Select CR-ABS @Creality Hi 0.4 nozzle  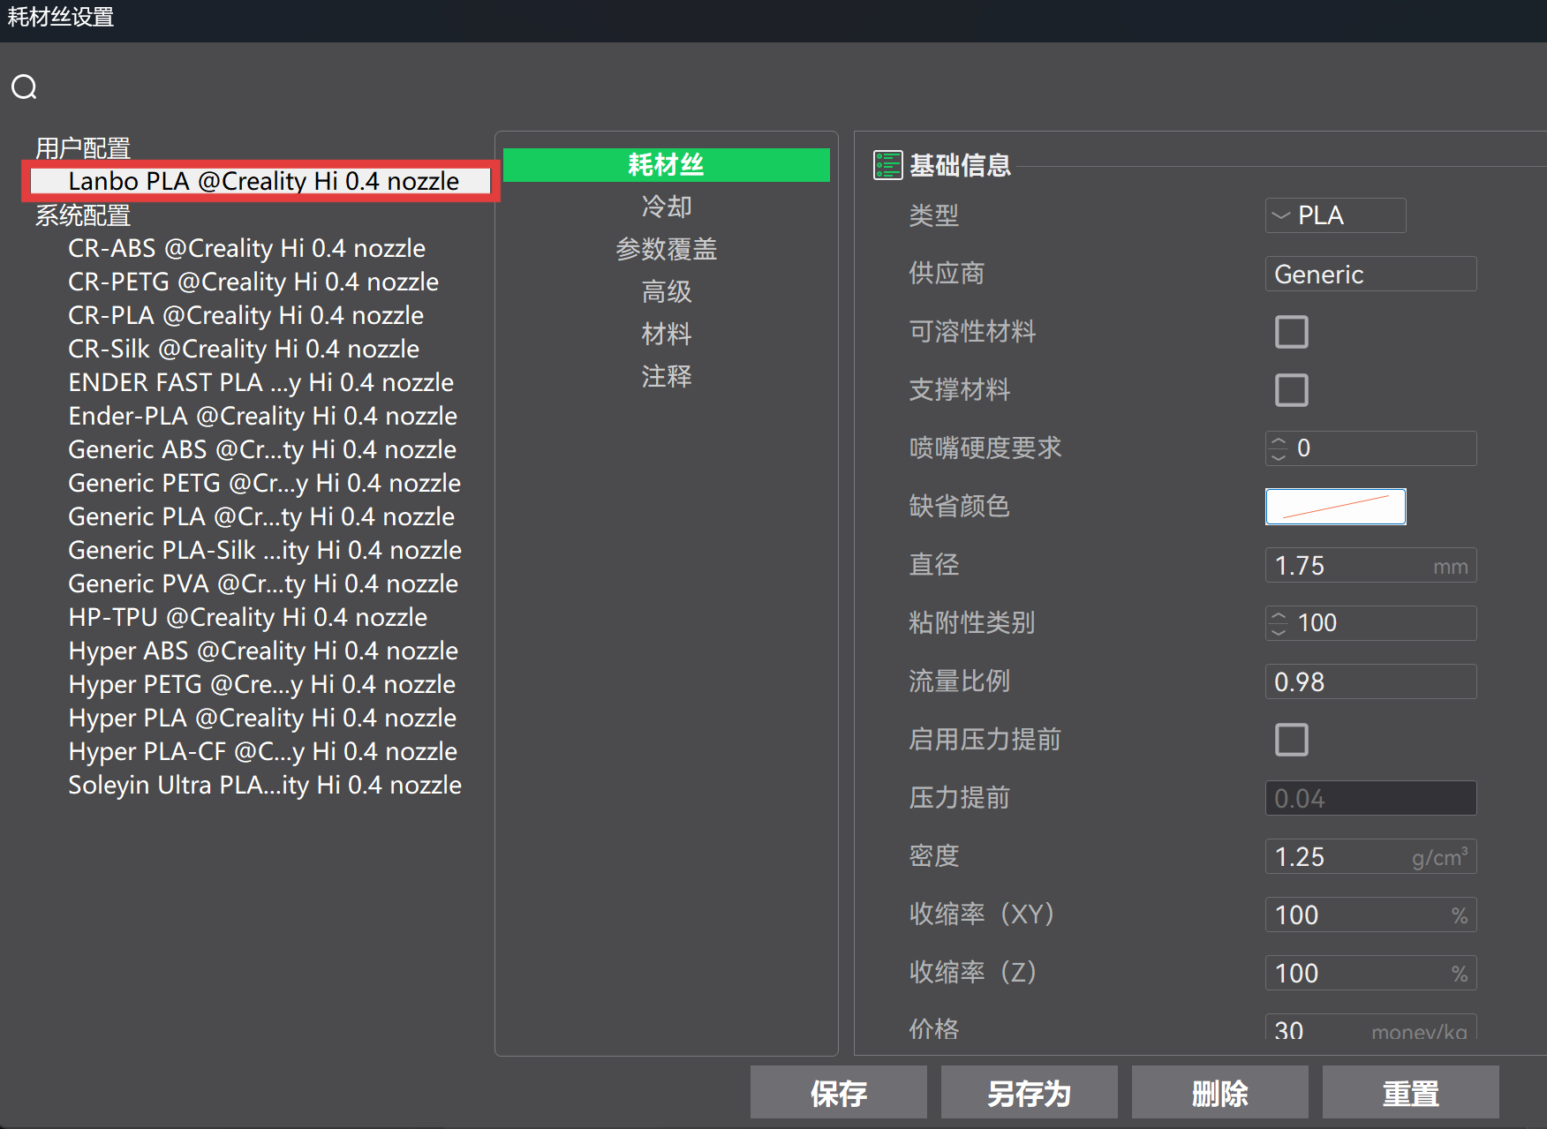[x=247, y=249]
